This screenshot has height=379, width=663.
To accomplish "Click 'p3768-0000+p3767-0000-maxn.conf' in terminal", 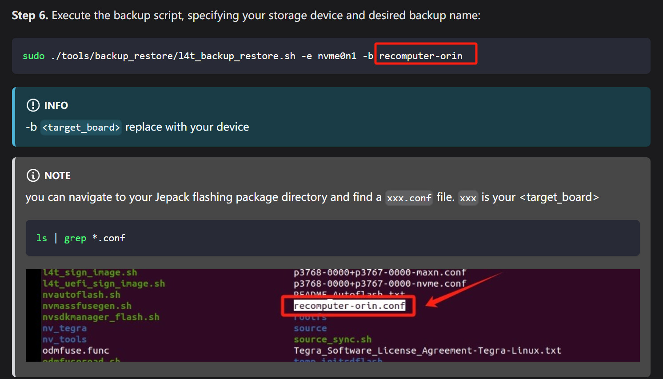I will (x=380, y=272).
